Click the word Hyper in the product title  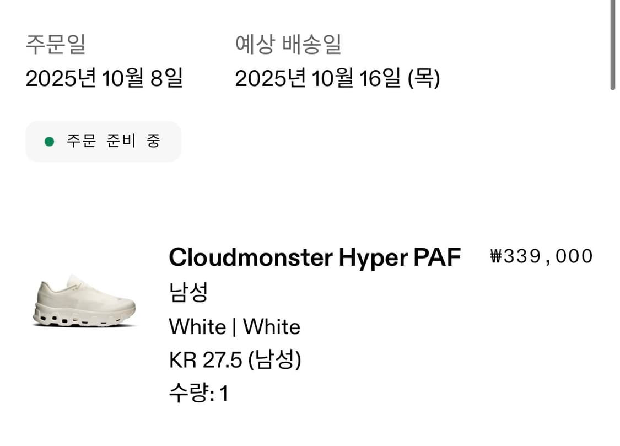(x=372, y=257)
